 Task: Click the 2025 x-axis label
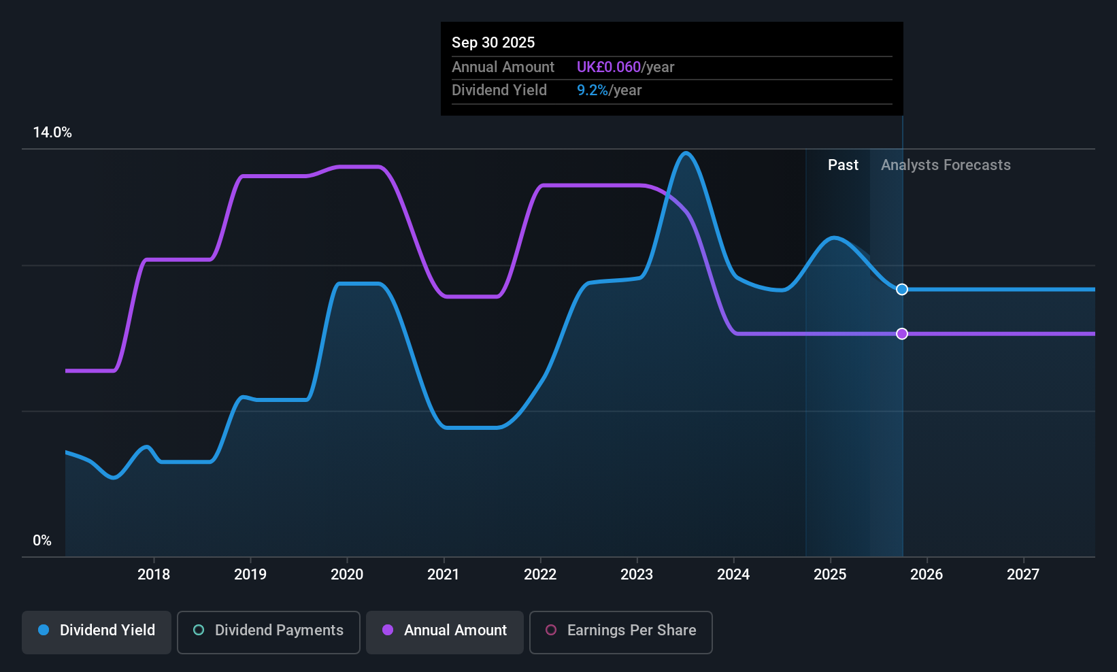[x=830, y=575]
